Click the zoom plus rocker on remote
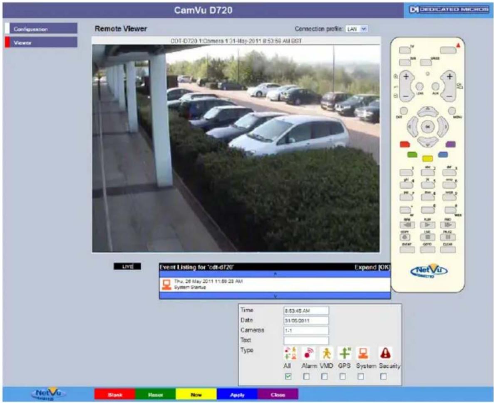 pyautogui.click(x=406, y=77)
